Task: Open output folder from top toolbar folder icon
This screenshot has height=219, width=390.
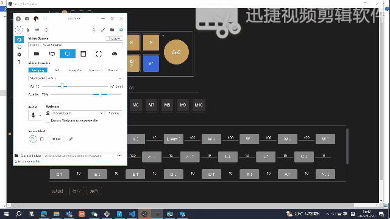Action: click(x=112, y=30)
